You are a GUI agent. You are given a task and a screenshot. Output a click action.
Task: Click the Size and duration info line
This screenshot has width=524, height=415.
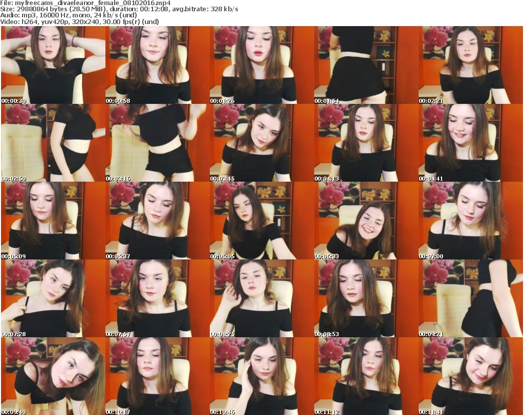tap(123, 9)
